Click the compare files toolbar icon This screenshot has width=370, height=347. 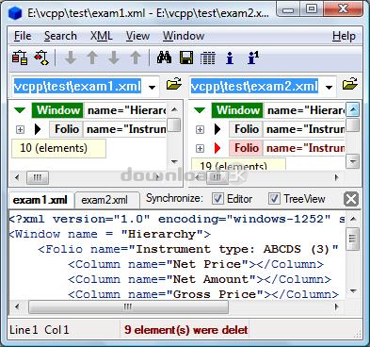point(20,58)
